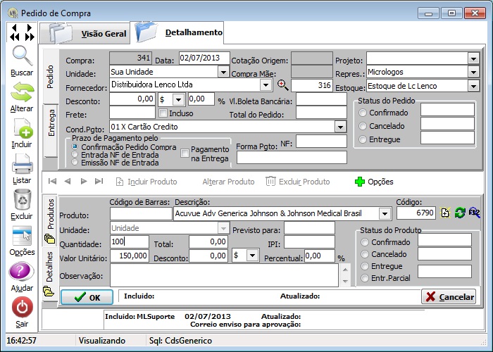Toggle the Pagamento na Entrega checkbox
The height and width of the screenshot is (352, 493).
[x=185, y=153]
